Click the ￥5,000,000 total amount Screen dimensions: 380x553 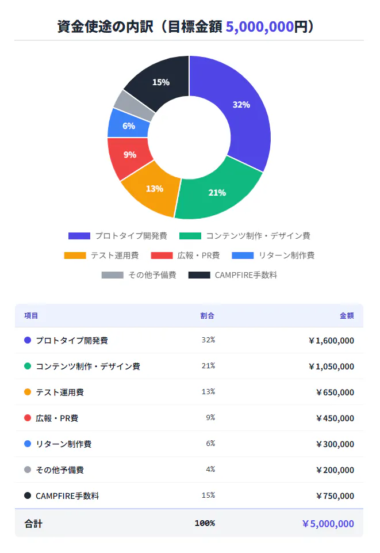point(328,524)
